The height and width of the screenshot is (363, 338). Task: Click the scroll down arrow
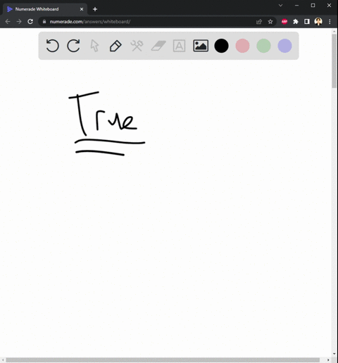click(x=334, y=354)
